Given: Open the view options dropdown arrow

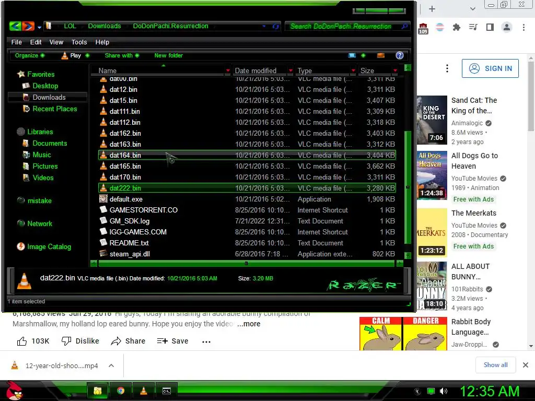Looking at the screenshot, I should click(364, 55).
